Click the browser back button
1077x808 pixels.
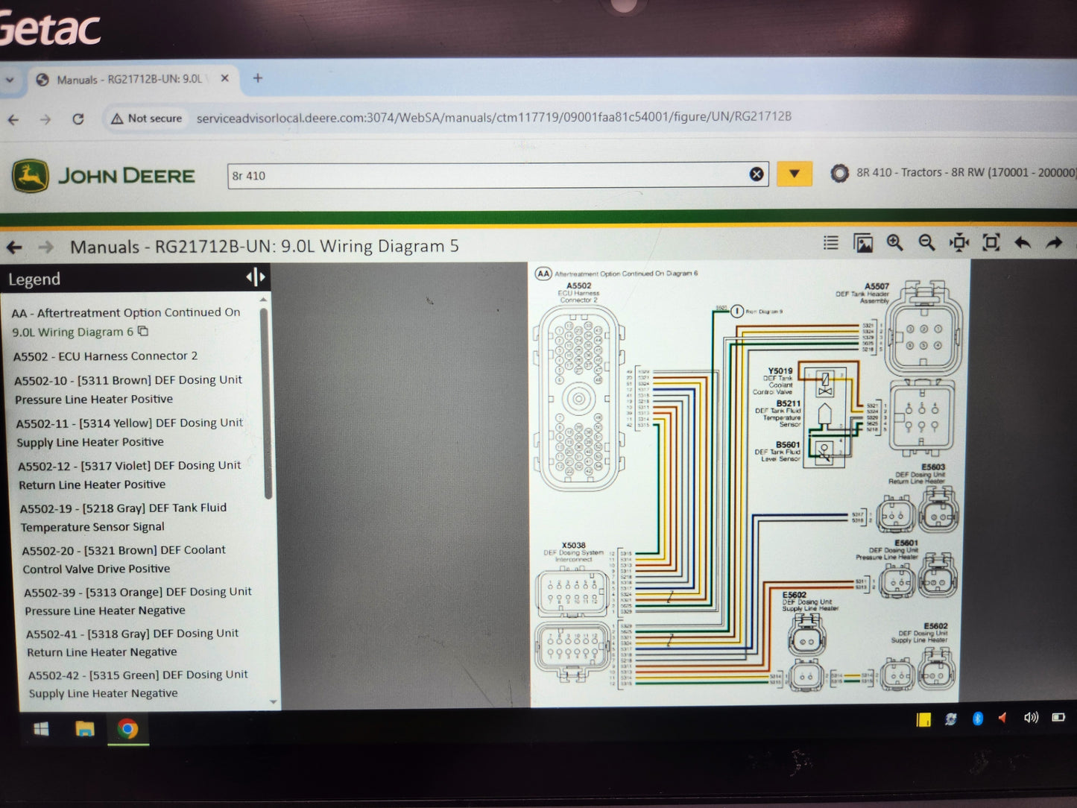[13, 119]
